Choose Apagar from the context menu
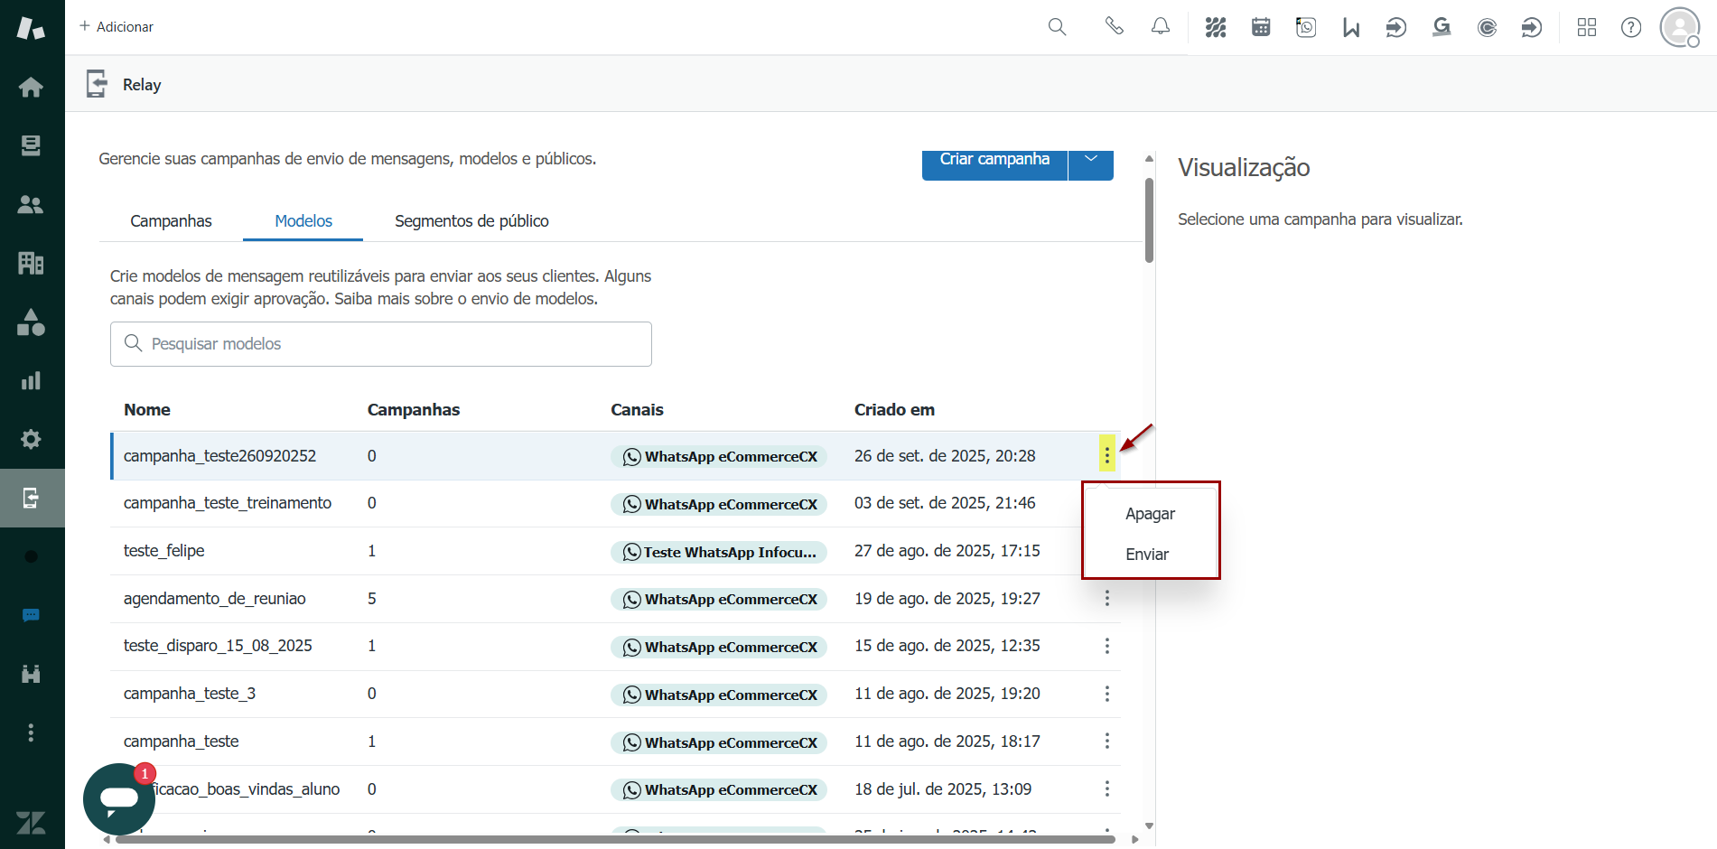This screenshot has height=849, width=1717. point(1150,514)
